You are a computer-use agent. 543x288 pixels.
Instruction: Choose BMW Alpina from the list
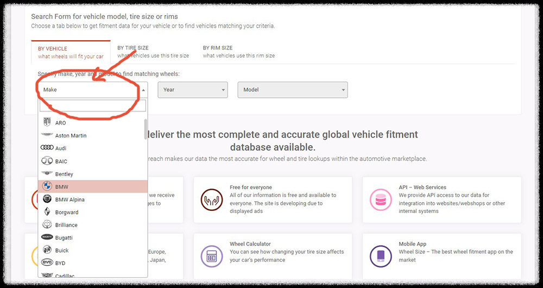[x=92, y=199]
